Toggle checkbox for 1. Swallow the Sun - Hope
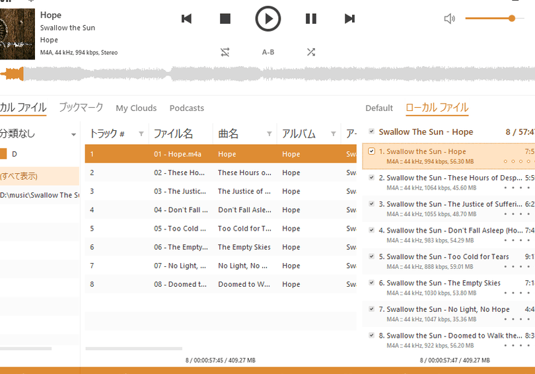This screenshot has width=535, height=374. (372, 151)
